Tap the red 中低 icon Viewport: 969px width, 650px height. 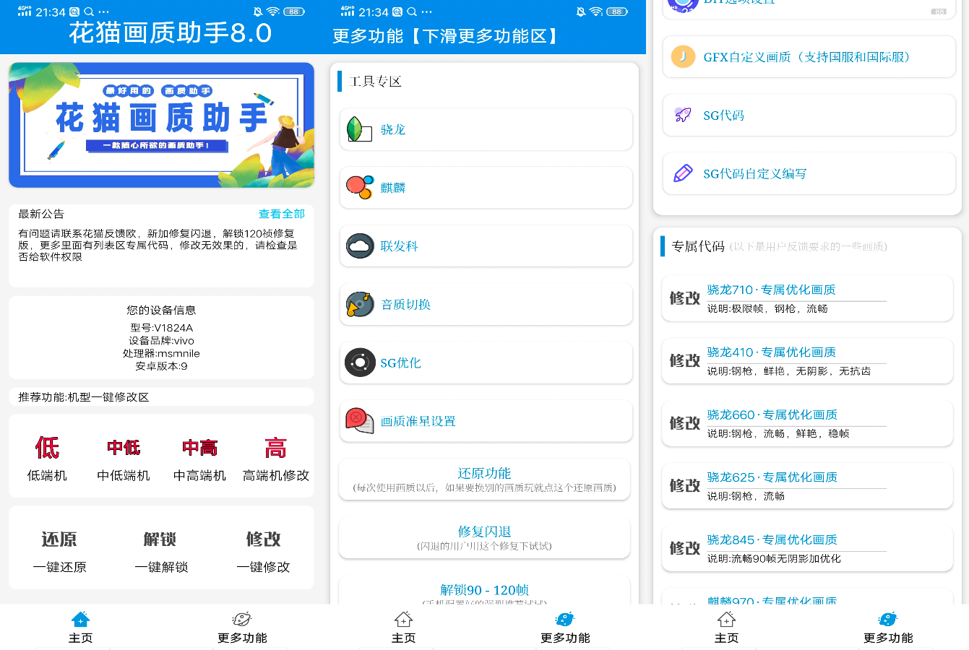(x=124, y=448)
